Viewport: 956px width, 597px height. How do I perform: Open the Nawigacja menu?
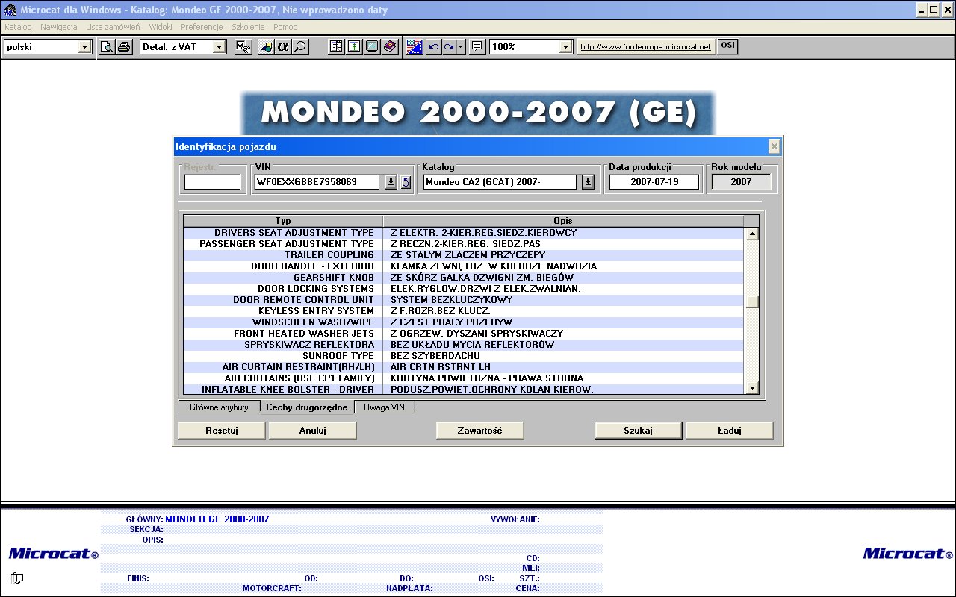coord(59,27)
